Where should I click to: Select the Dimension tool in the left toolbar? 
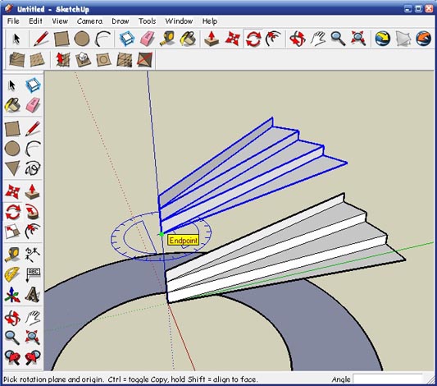pyautogui.click(x=33, y=254)
